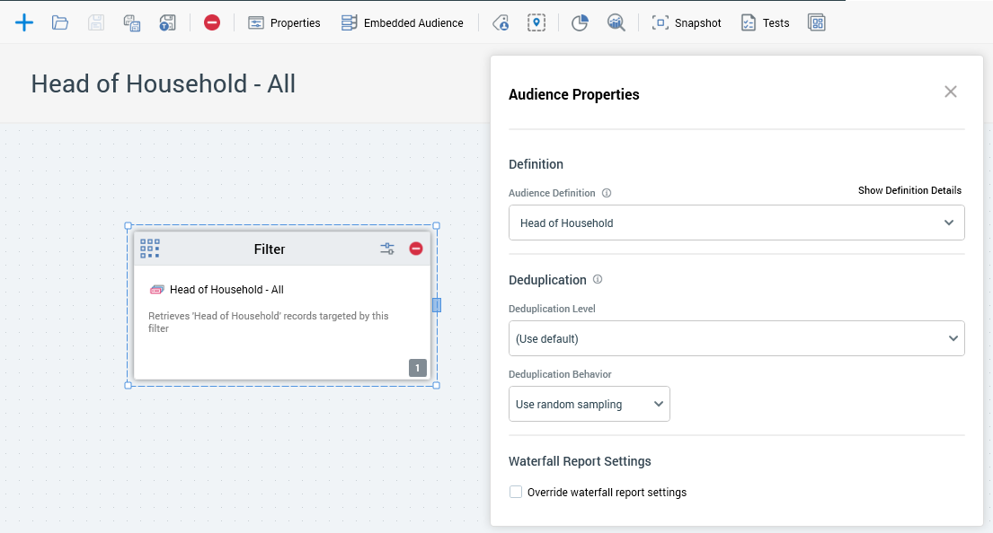The width and height of the screenshot is (993, 533).
Task: Click the chart magnifier icon in toolbar
Action: 616,22
